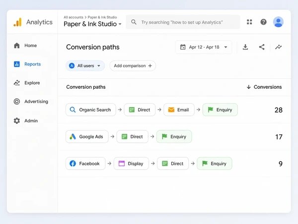Click the Direct icon in Google Ads row

[x=124, y=137]
